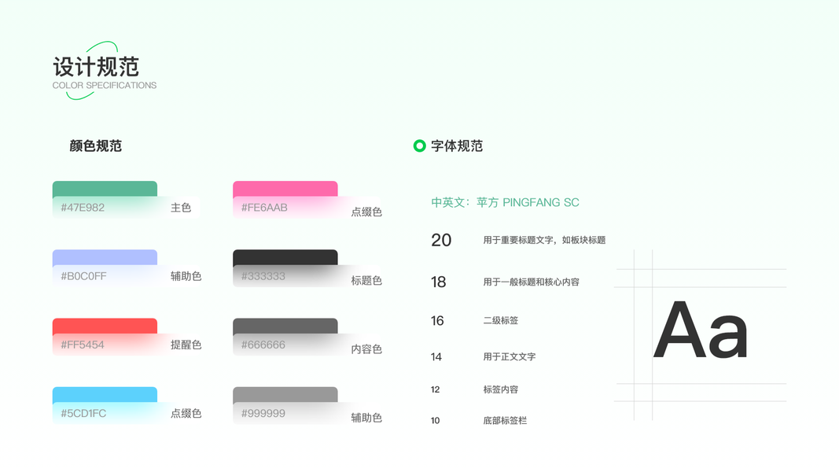Click the 苹方 PINGFANG SC font line
839x472 pixels.
(505, 202)
